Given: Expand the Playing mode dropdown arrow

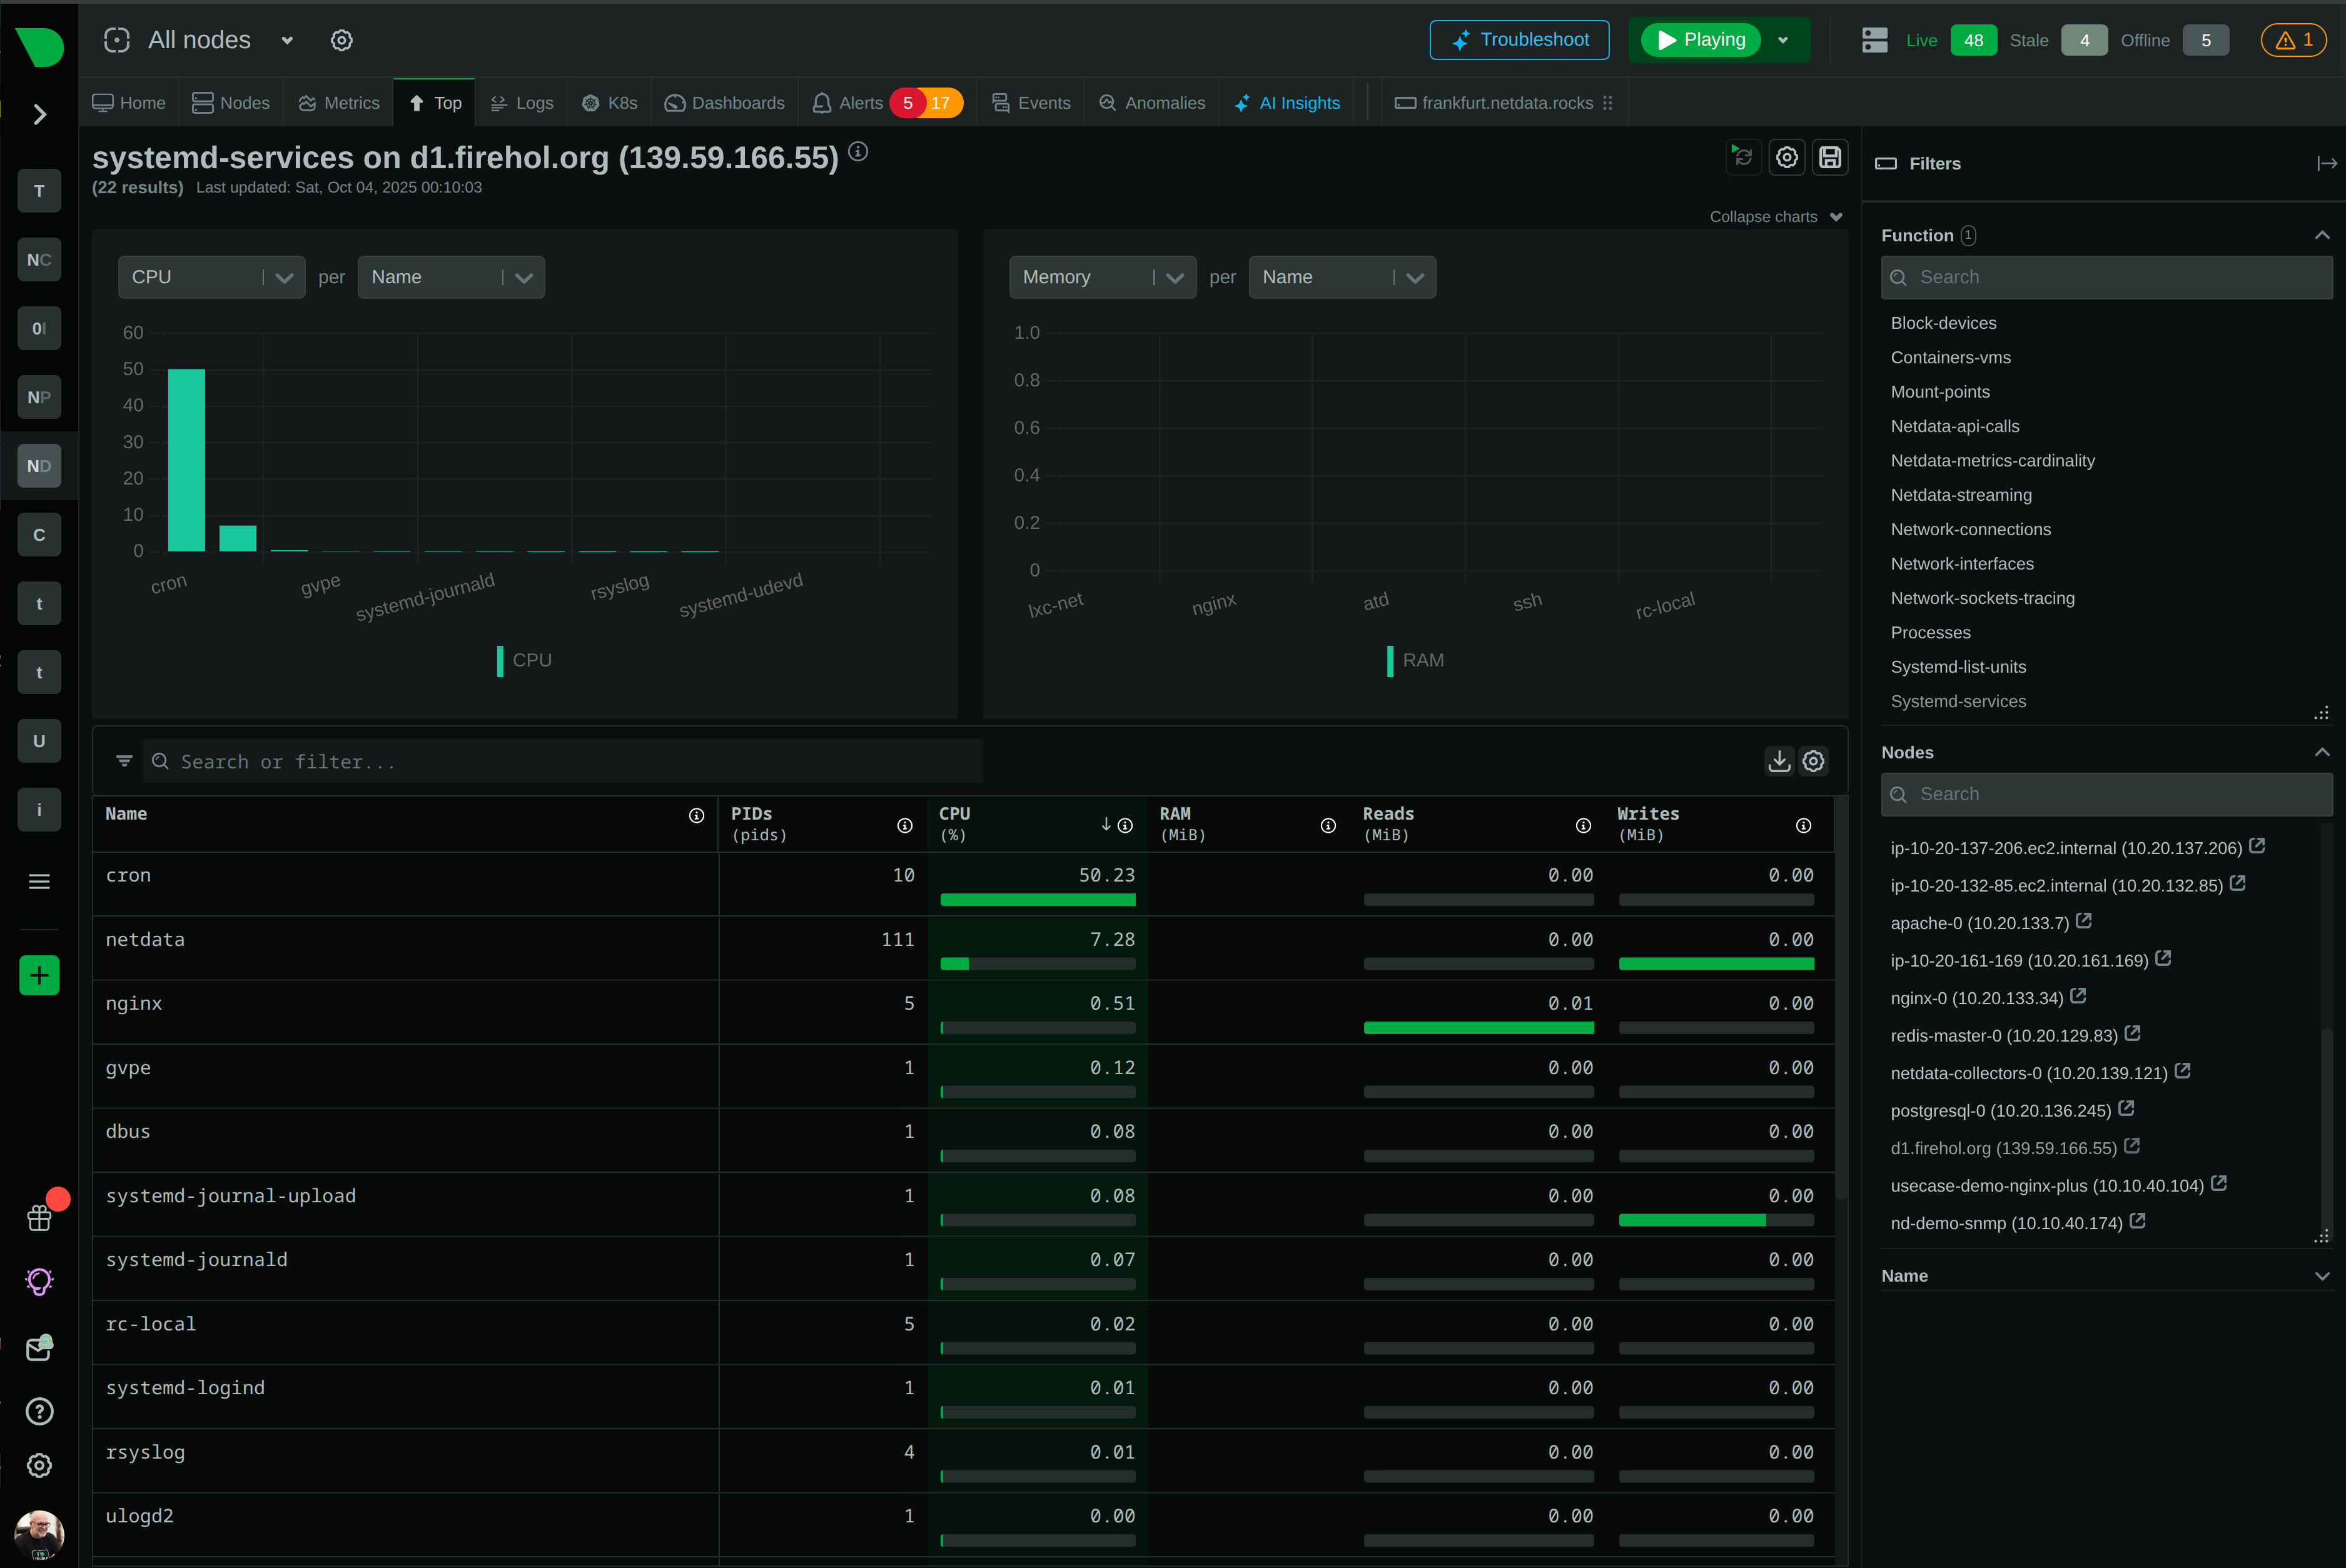Looking at the screenshot, I should 1782,40.
